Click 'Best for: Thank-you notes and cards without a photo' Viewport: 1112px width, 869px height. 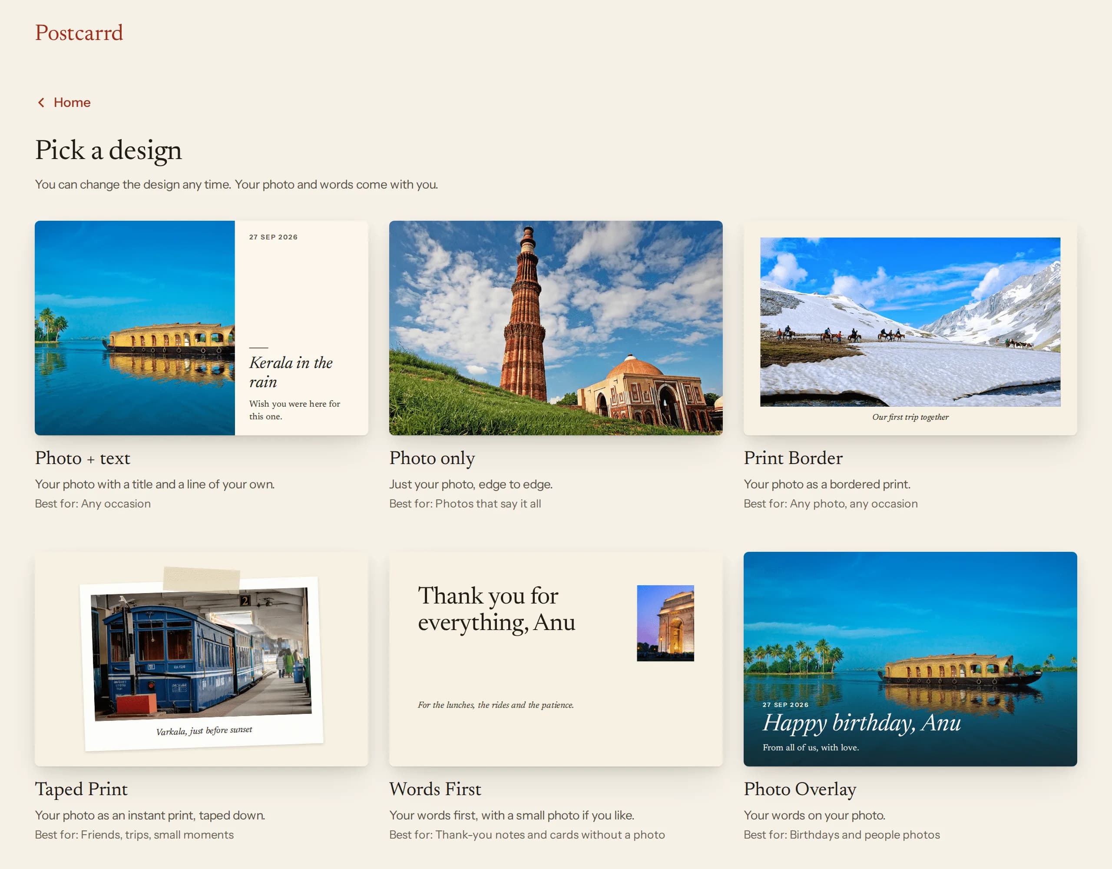pyautogui.click(x=527, y=834)
